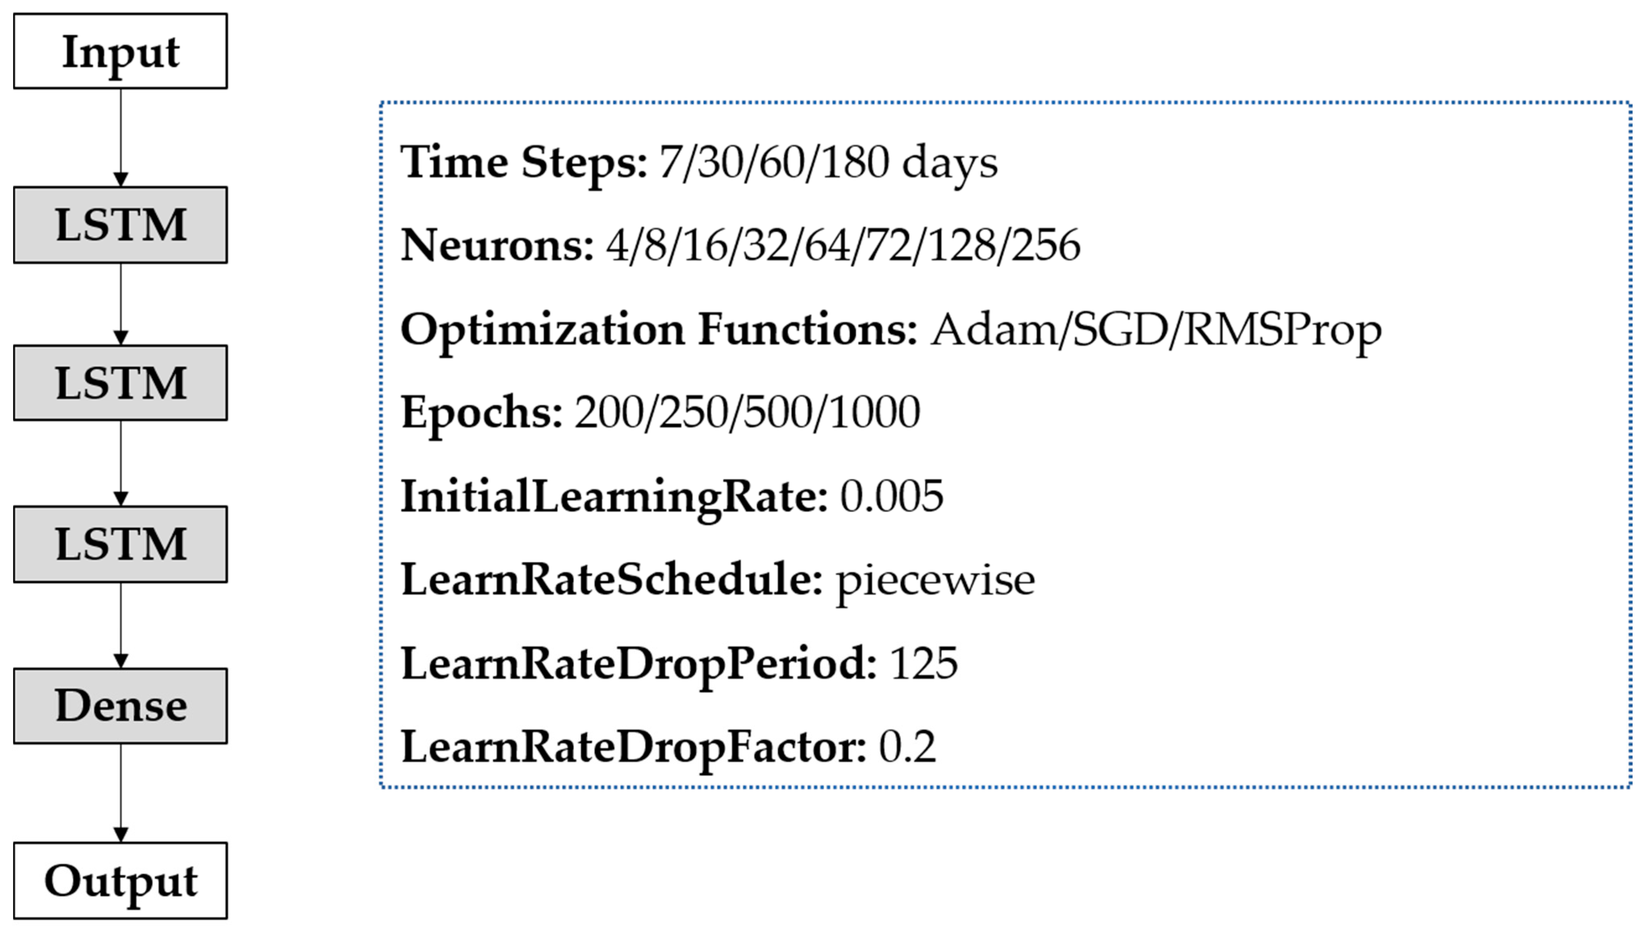Click the "LearnRateDropPeriod" label
The height and width of the screenshot is (933, 1644).
638,663
